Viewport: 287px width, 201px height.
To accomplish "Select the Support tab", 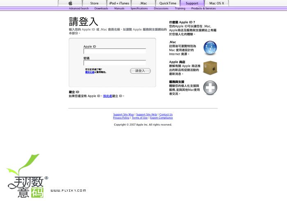I will tap(192, 3).
